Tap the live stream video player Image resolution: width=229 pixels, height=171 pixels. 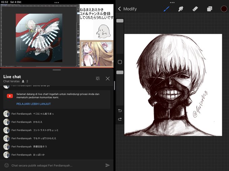click(x=57, y=36)
